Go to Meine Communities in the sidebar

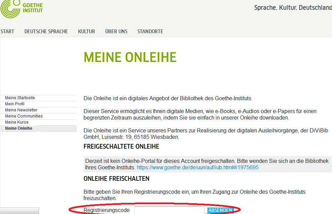[39, 116]
